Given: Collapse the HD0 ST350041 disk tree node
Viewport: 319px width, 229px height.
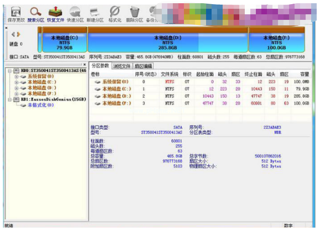Looking at the screenshot, I should click(10, 71).
